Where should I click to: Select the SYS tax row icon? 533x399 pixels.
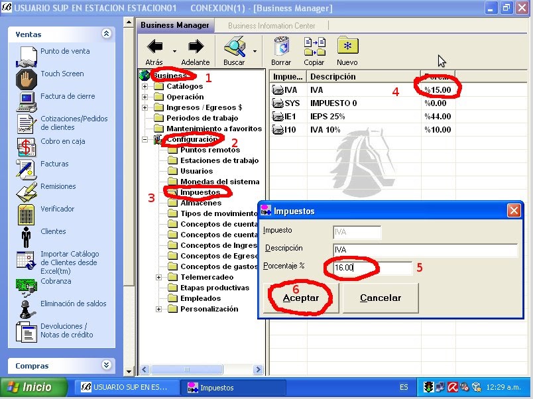(278, 103)
